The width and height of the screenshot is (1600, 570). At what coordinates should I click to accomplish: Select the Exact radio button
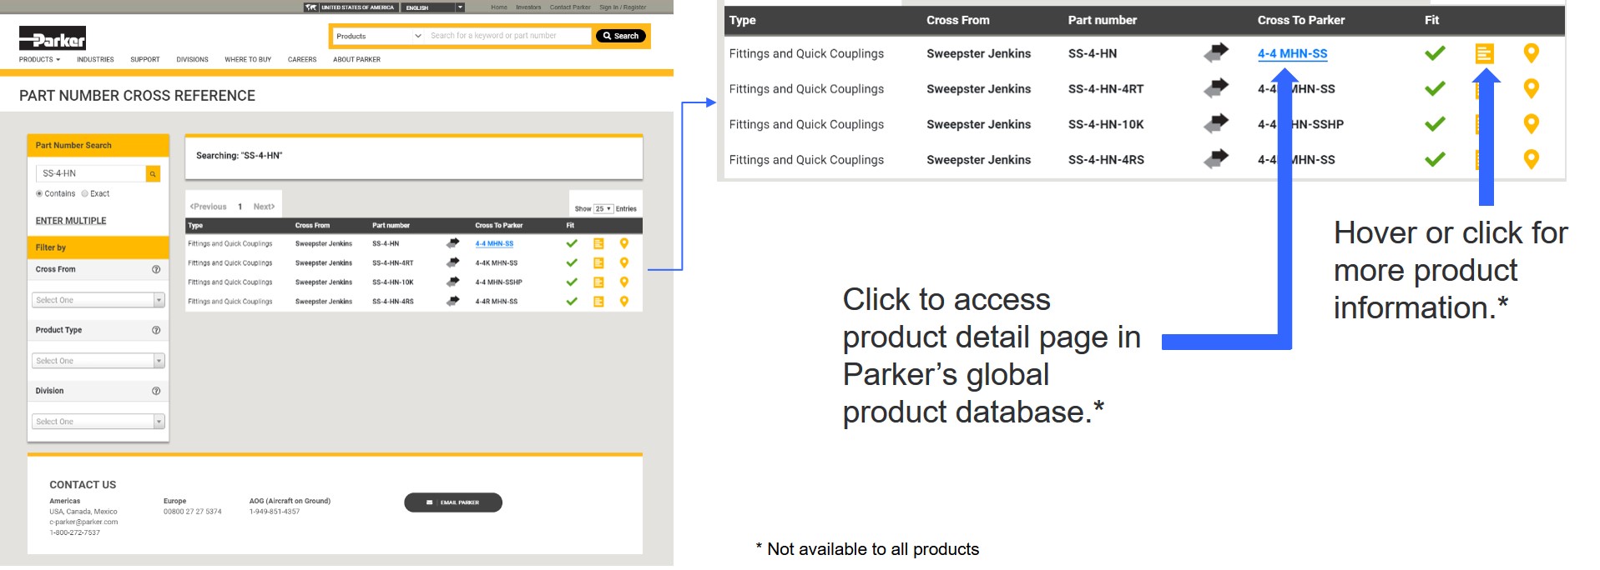[x=85, y=194]
